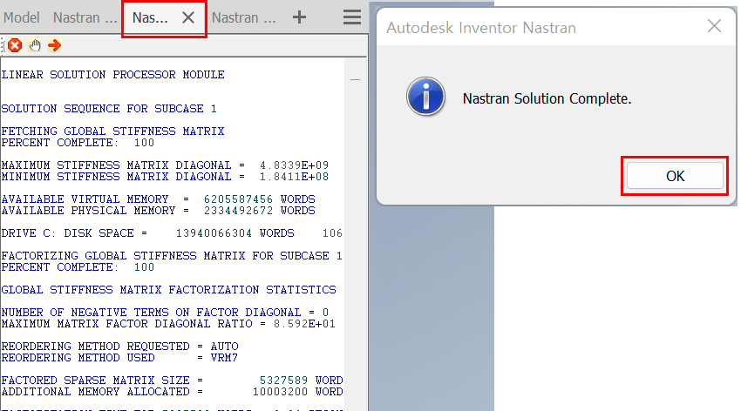Click the output log vertical scrollbar
This screenshot has height=411, width=741.
[355, 235]
